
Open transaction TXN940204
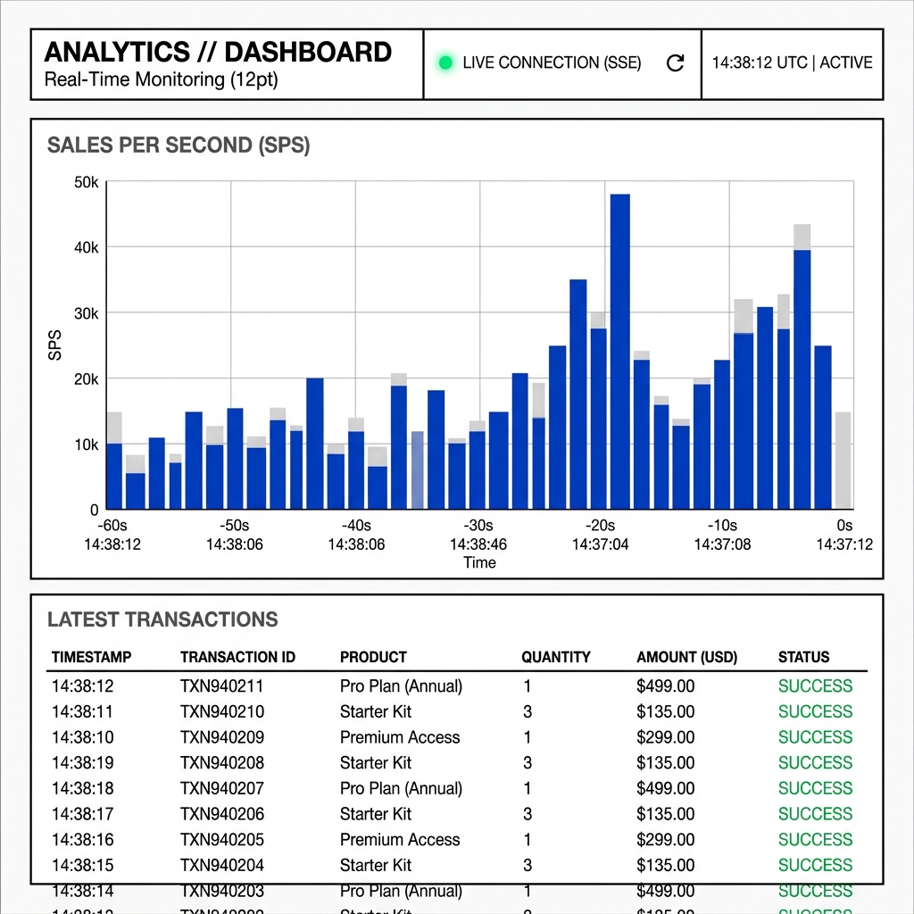221,866
